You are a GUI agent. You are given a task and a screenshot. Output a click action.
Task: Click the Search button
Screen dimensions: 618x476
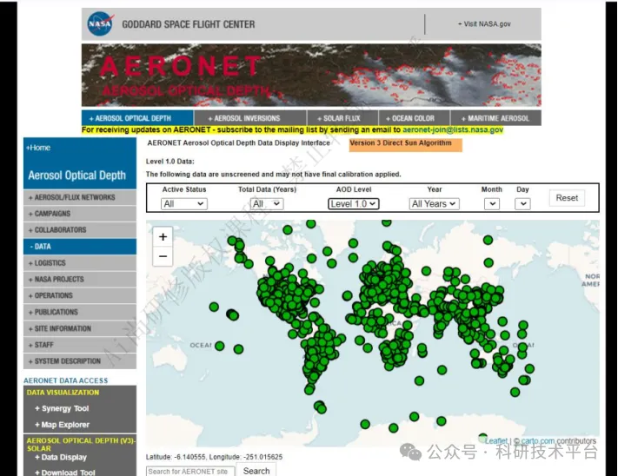point(256,471)
